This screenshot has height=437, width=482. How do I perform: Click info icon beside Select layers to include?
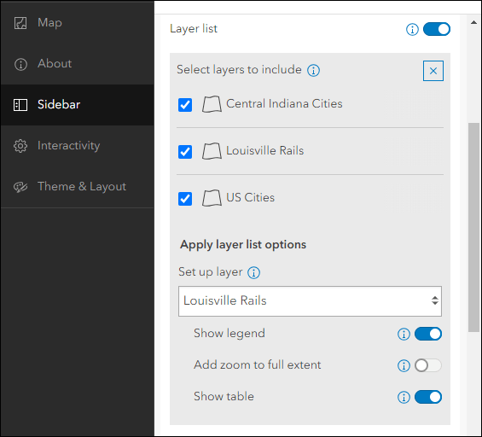click(314, 71)
